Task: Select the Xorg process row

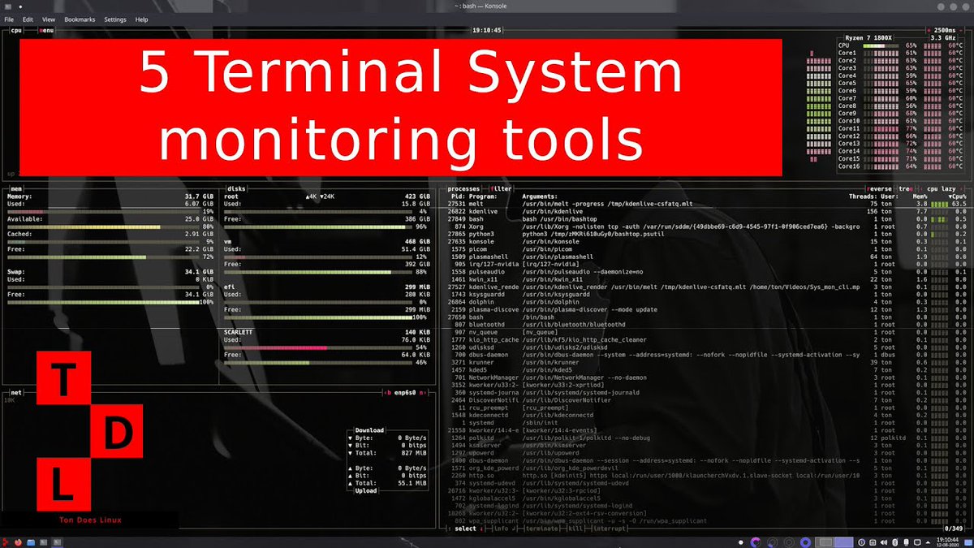Action: (x=706, y=227)
